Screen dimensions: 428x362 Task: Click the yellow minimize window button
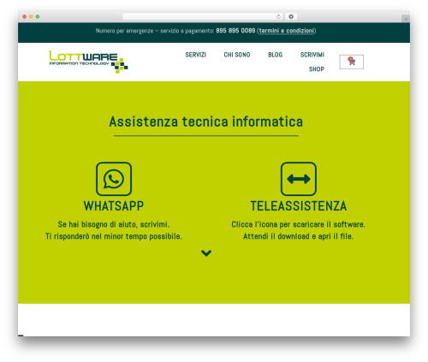[x=31, y=16]
